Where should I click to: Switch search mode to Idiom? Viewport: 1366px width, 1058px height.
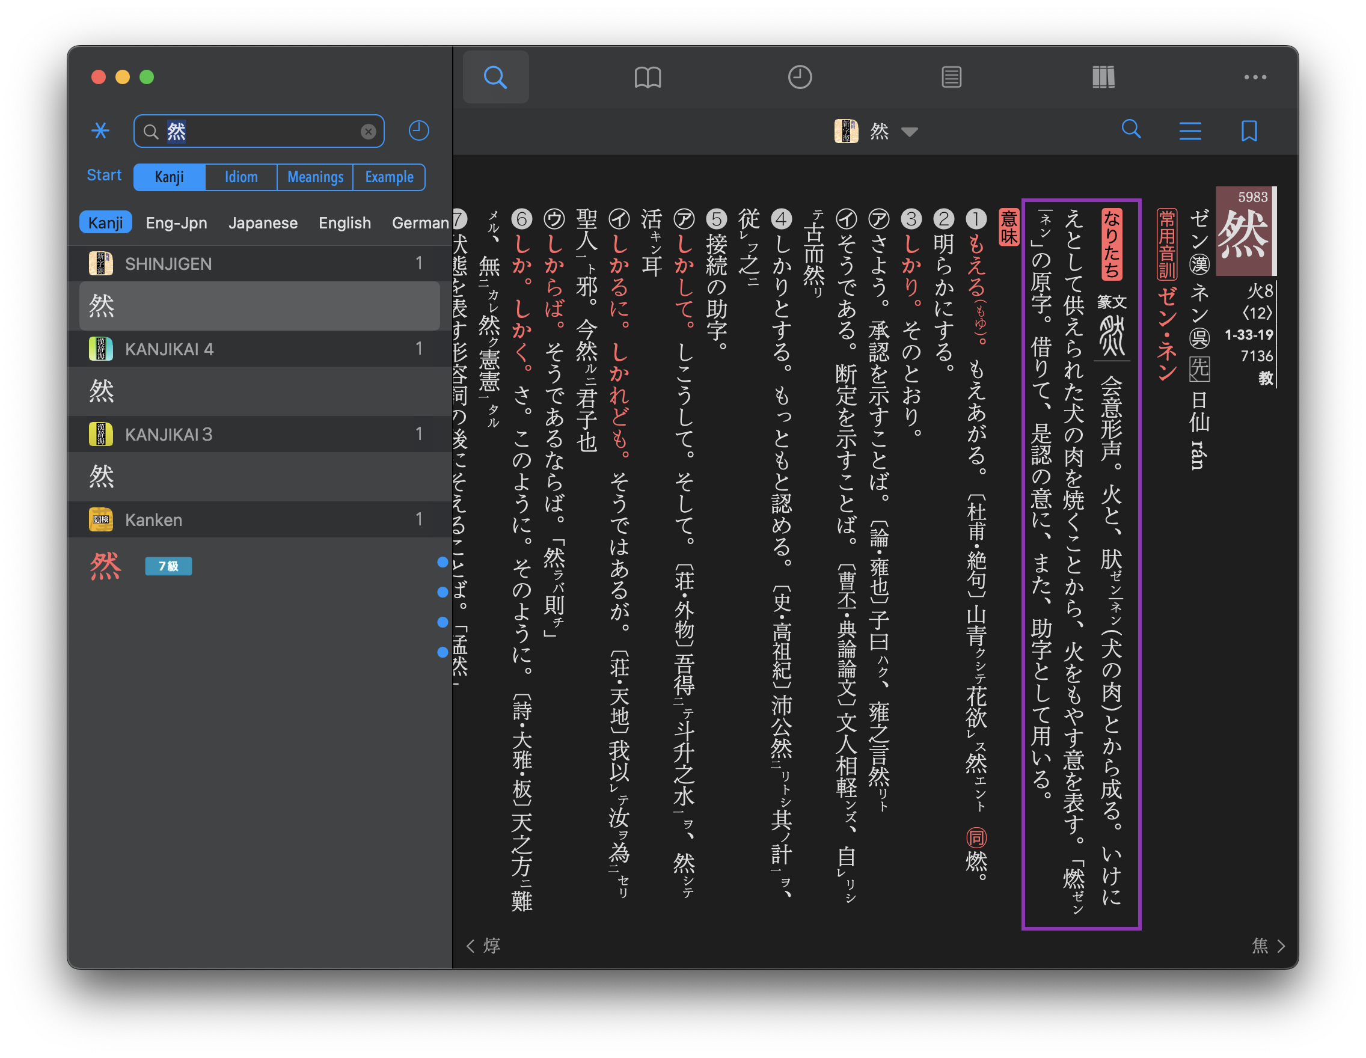click(241, 177)
